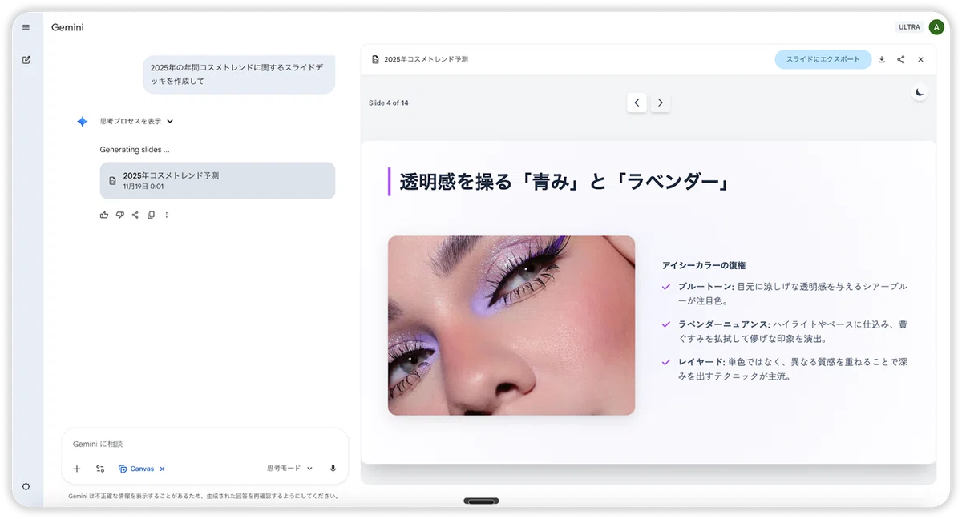
Task: Select the Canvas tool chip
Action: coord(136,469)
